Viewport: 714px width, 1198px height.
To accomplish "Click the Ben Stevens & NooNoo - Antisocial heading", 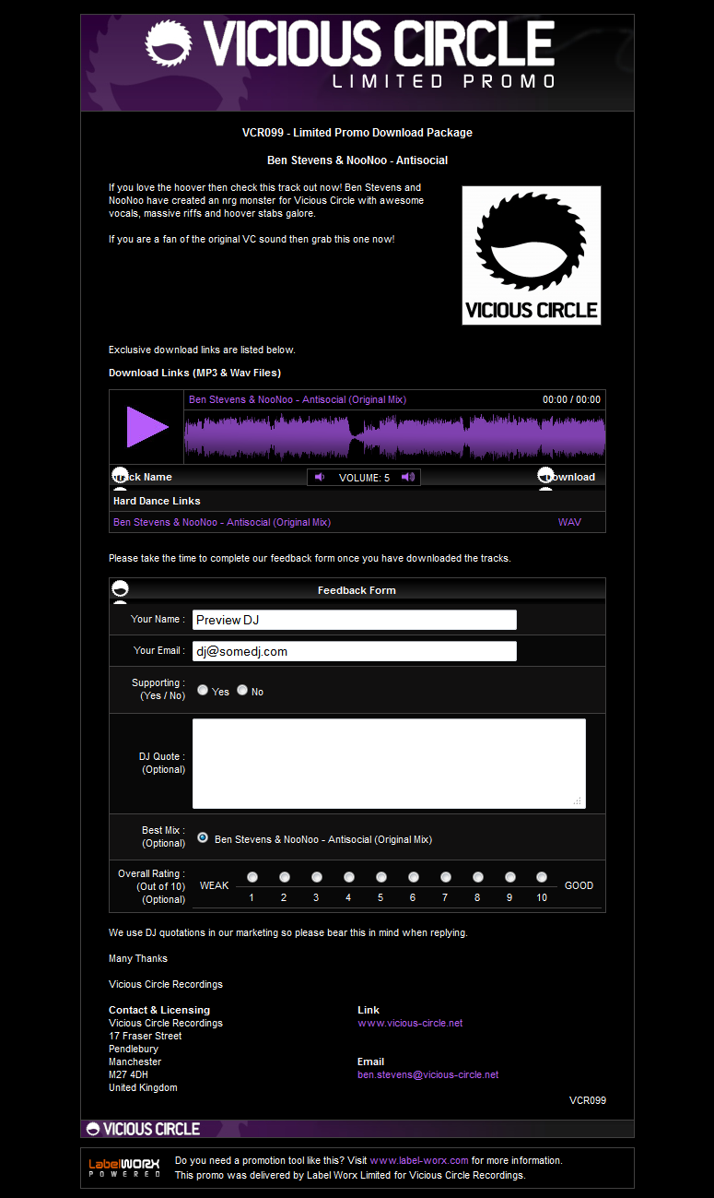I will point(357,160).
